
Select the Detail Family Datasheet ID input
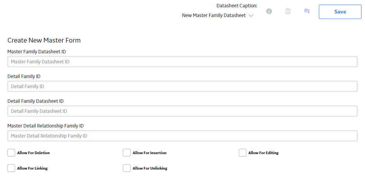182,111
